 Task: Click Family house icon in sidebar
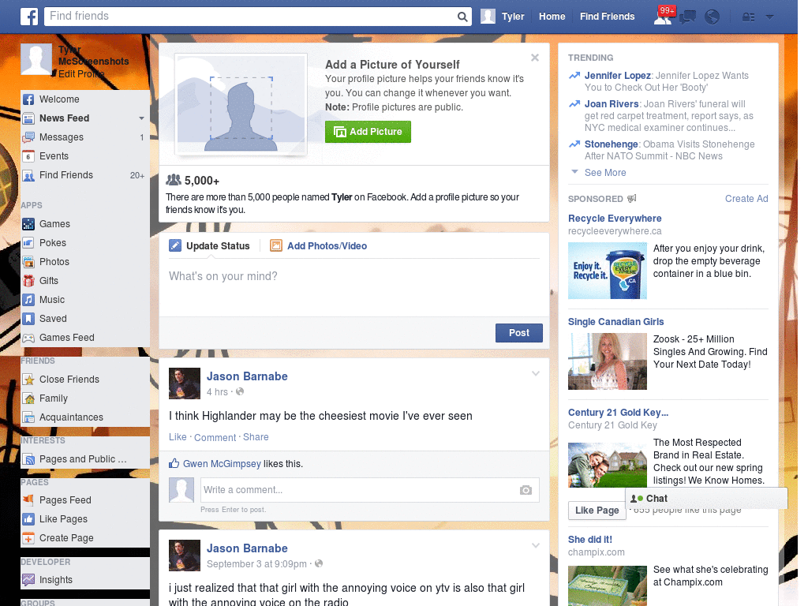28,398
